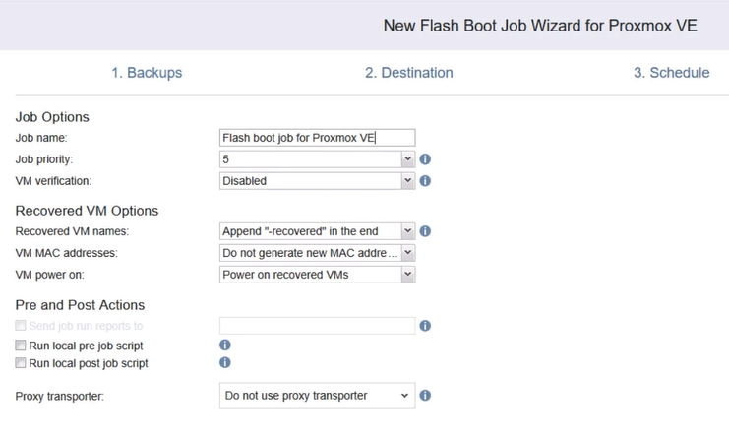Switch to the 2. Destination step
The image size is (729, 440).
coord(409,73)
